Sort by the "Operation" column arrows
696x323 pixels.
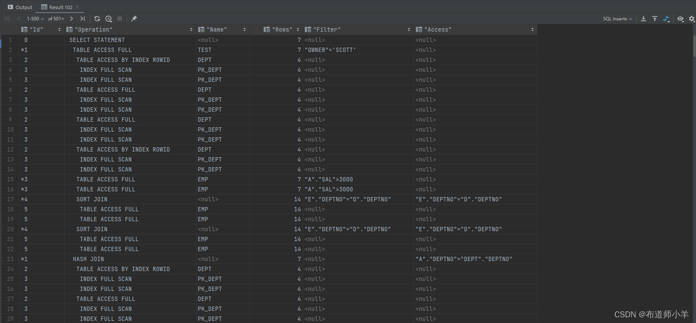[x=191, y=29]
